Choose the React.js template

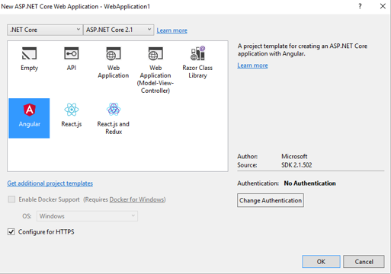(72, 116)
